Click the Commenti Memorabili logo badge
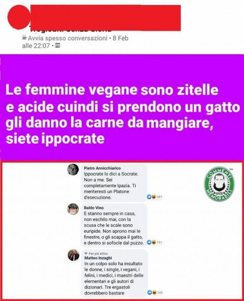This screenshot has width=244, height=301. click(x=220, y=184)
